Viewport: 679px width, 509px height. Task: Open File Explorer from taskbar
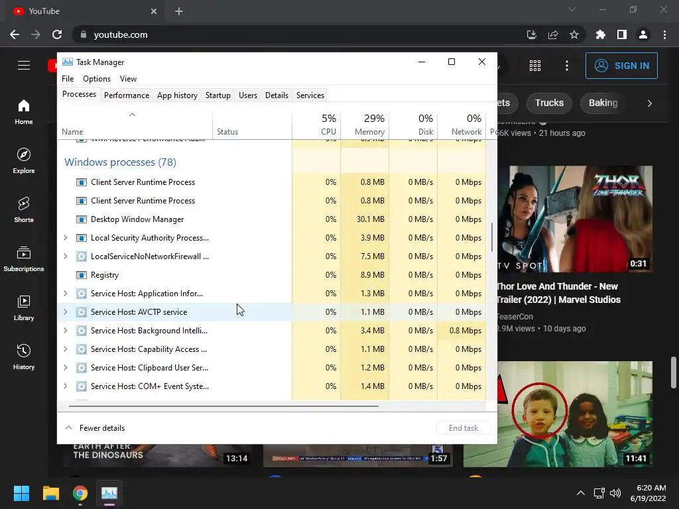tap(50, 493)
